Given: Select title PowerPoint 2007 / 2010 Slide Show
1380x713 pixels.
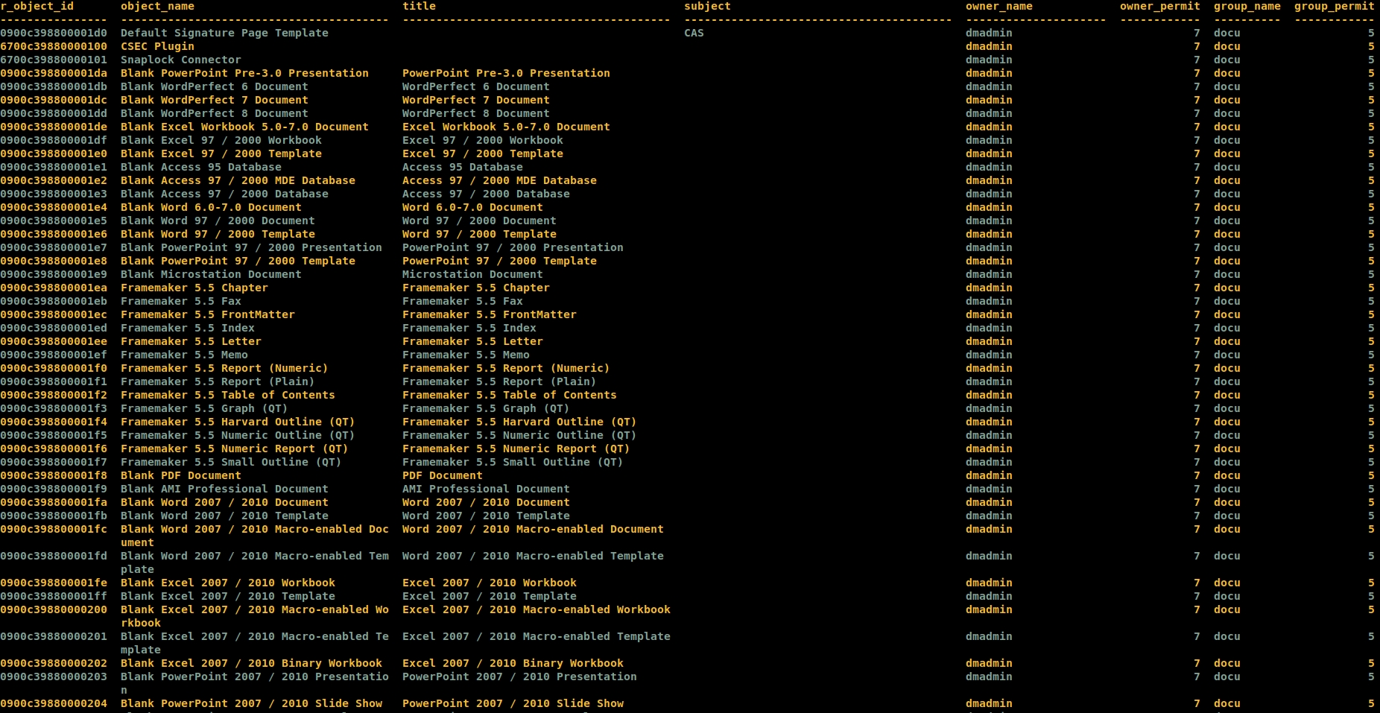Looking at the screenshot, I should [x=513, y=703].
